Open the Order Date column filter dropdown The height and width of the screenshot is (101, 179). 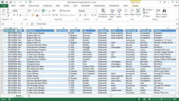coord(16,31)
